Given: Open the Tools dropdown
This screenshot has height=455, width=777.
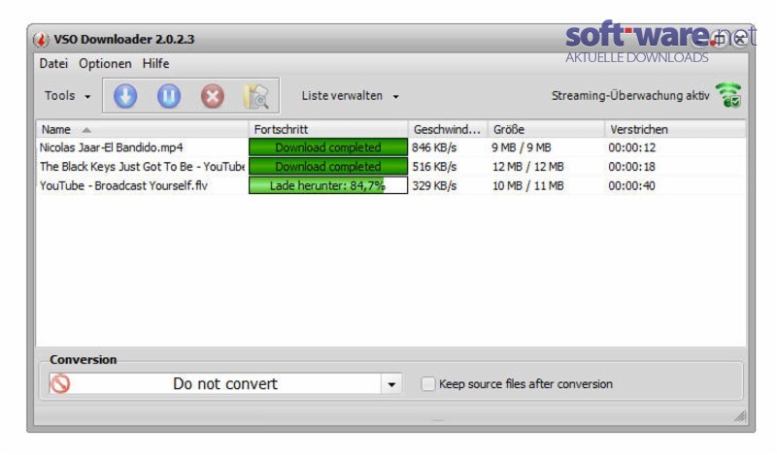Looking at the screenshot, I should (67, 95).
